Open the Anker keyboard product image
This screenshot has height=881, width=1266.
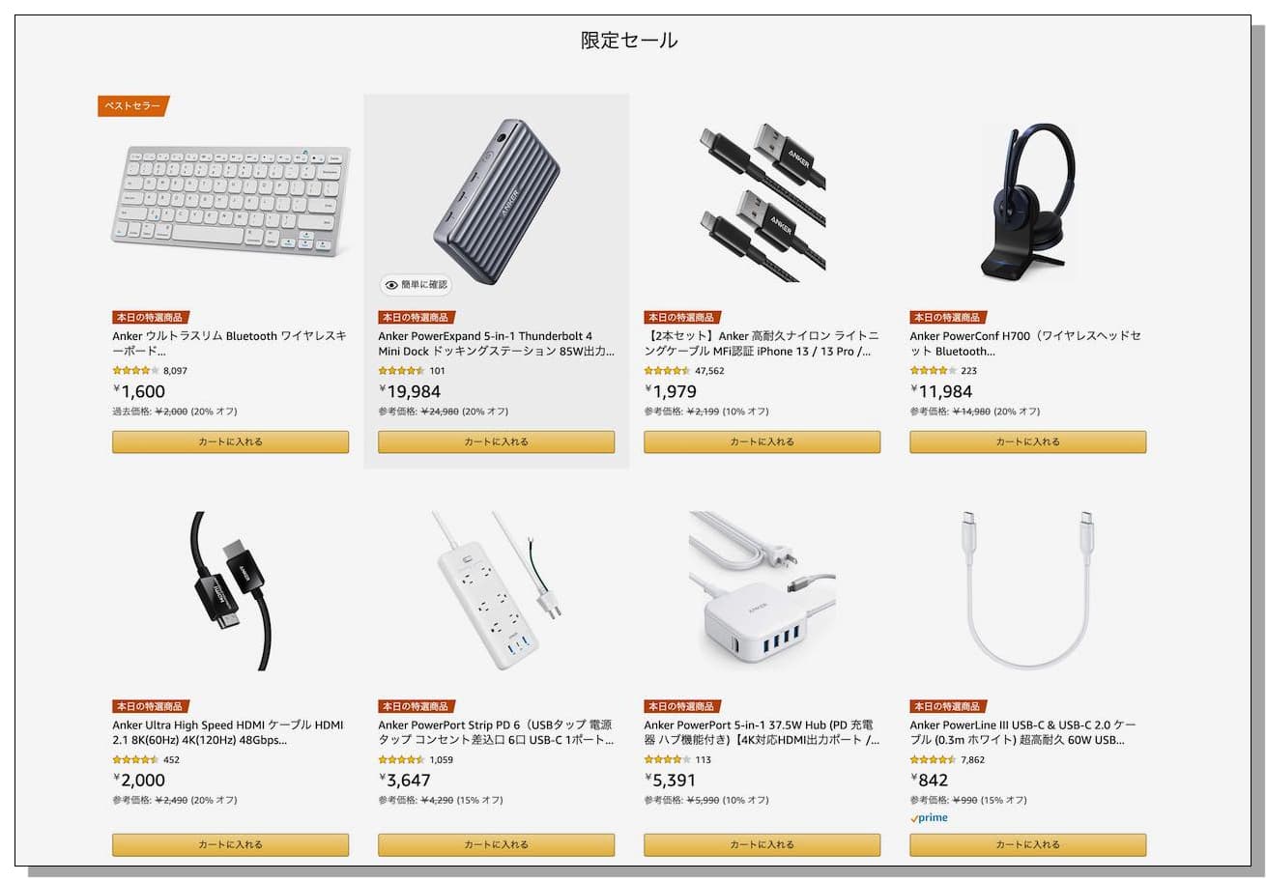230,201
